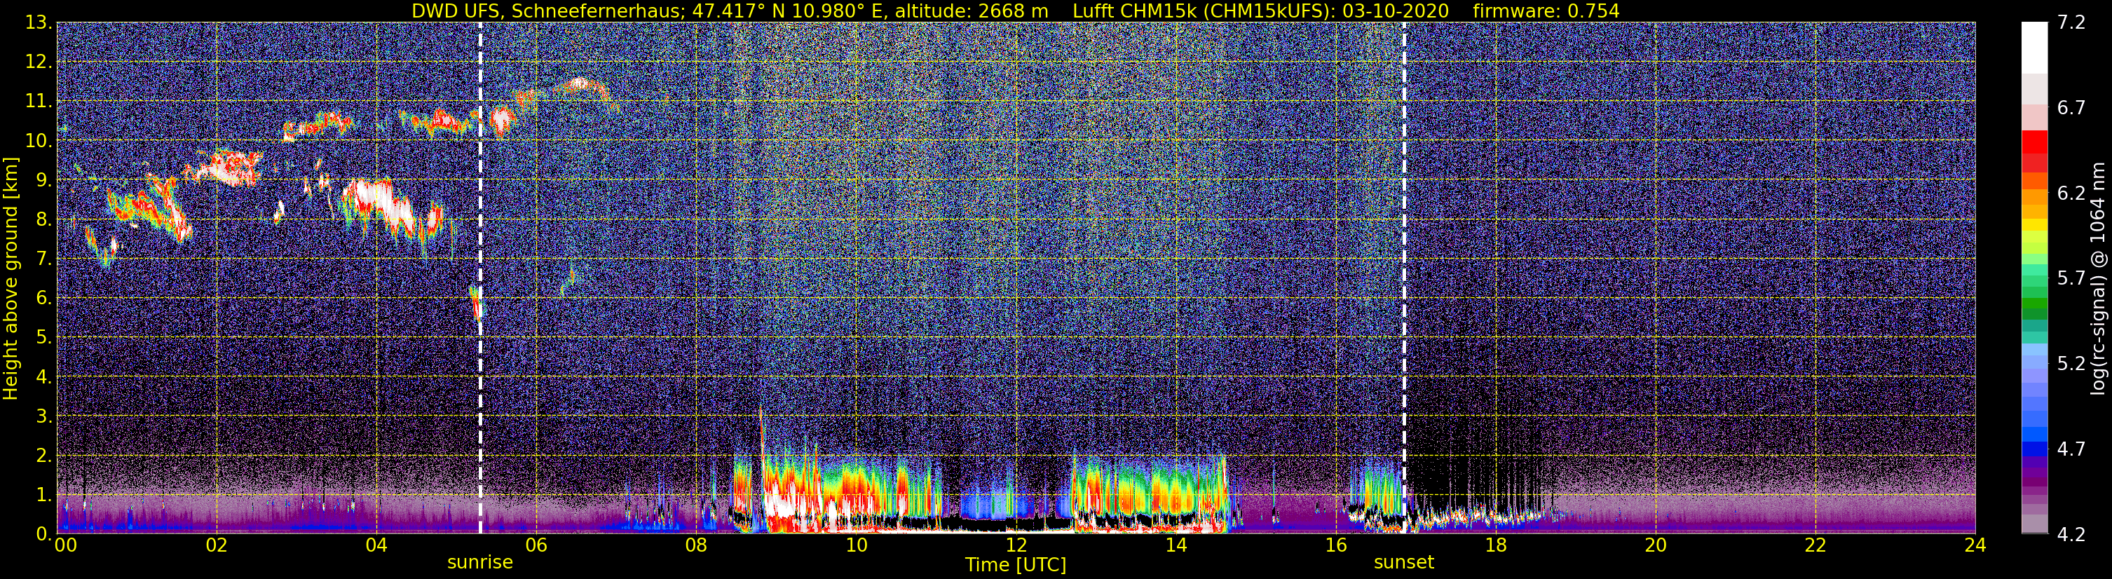Click the time axis tick label '18'
Viewport: 2112px width, 579px height.
click(x=1495, y=545)
